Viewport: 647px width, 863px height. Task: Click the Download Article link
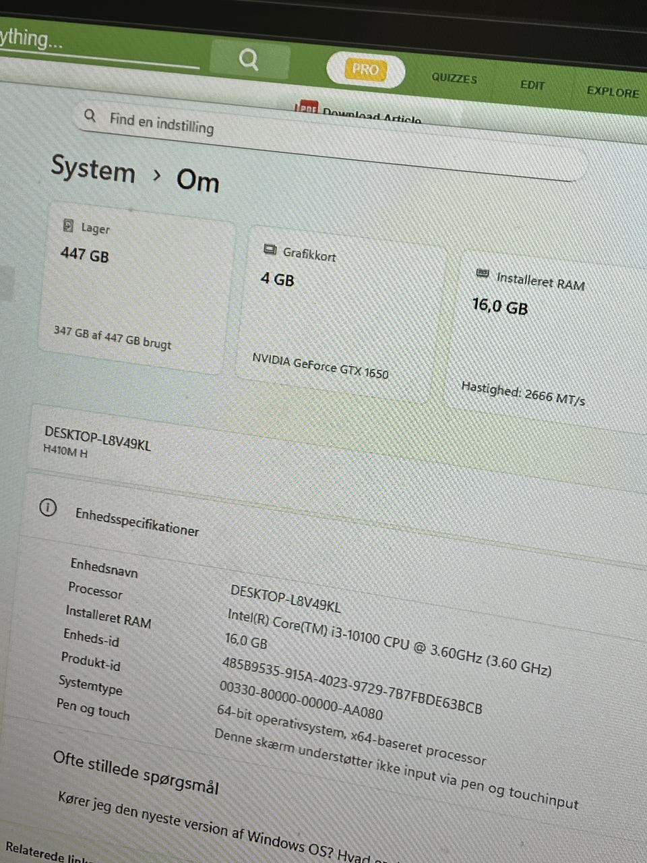tap(371, 115)
